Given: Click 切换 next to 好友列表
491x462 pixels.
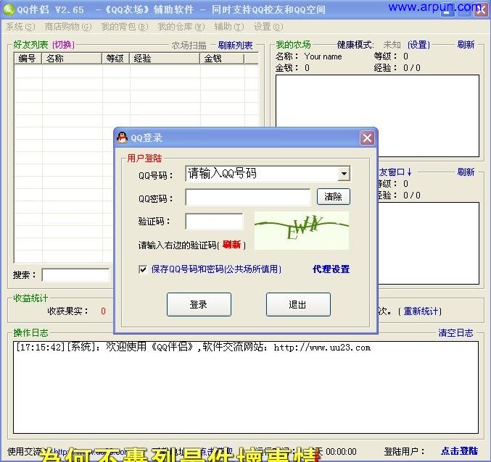Looking at the screenshot, I should 63,45.
